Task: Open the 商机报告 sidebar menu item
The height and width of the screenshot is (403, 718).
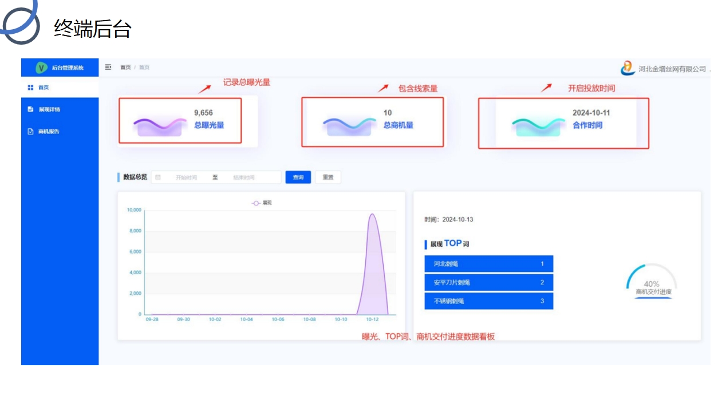Action: coord(49,131)
